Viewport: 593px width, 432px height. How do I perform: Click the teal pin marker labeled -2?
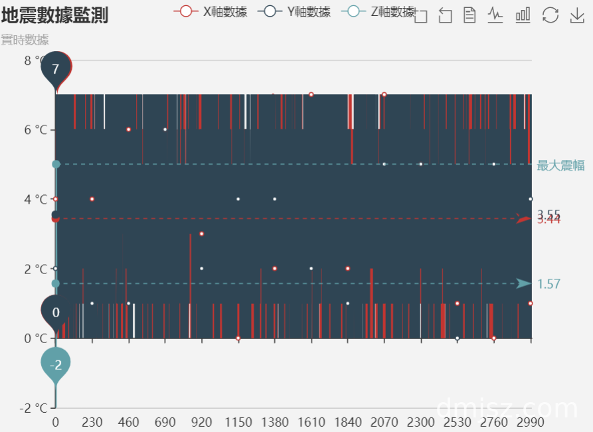click(x=56, y=364)
